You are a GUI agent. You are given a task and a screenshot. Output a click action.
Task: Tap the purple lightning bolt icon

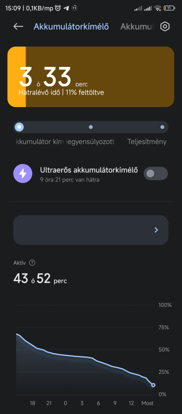point(23,174)
